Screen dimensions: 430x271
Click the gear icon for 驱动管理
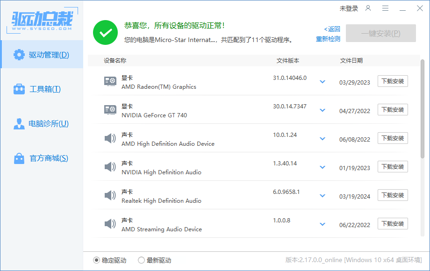point(19,55)
